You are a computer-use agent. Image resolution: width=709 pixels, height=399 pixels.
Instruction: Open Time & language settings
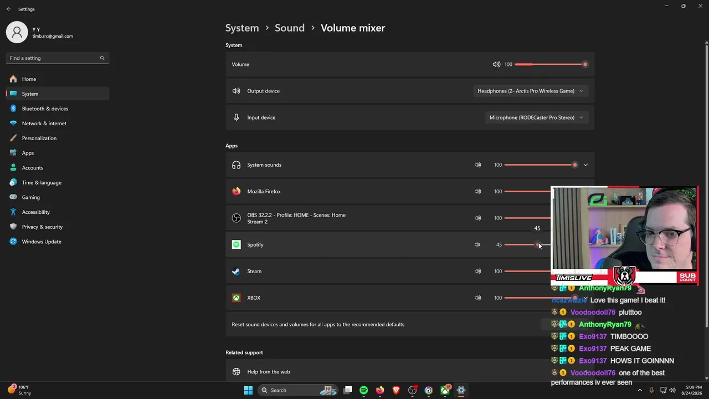(x=58, y=183)
